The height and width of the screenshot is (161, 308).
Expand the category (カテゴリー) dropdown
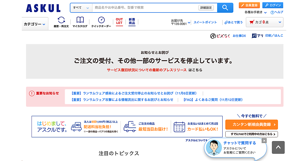pos(35,24)
